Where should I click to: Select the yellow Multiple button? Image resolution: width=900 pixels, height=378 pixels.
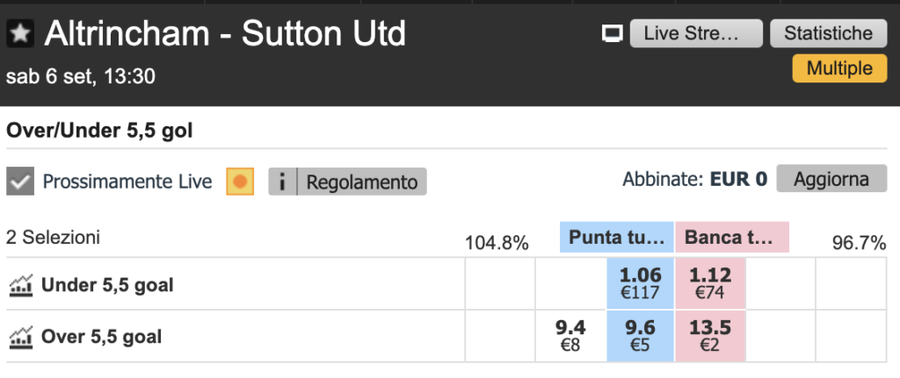pyautogui.click(x=839, y=68)
